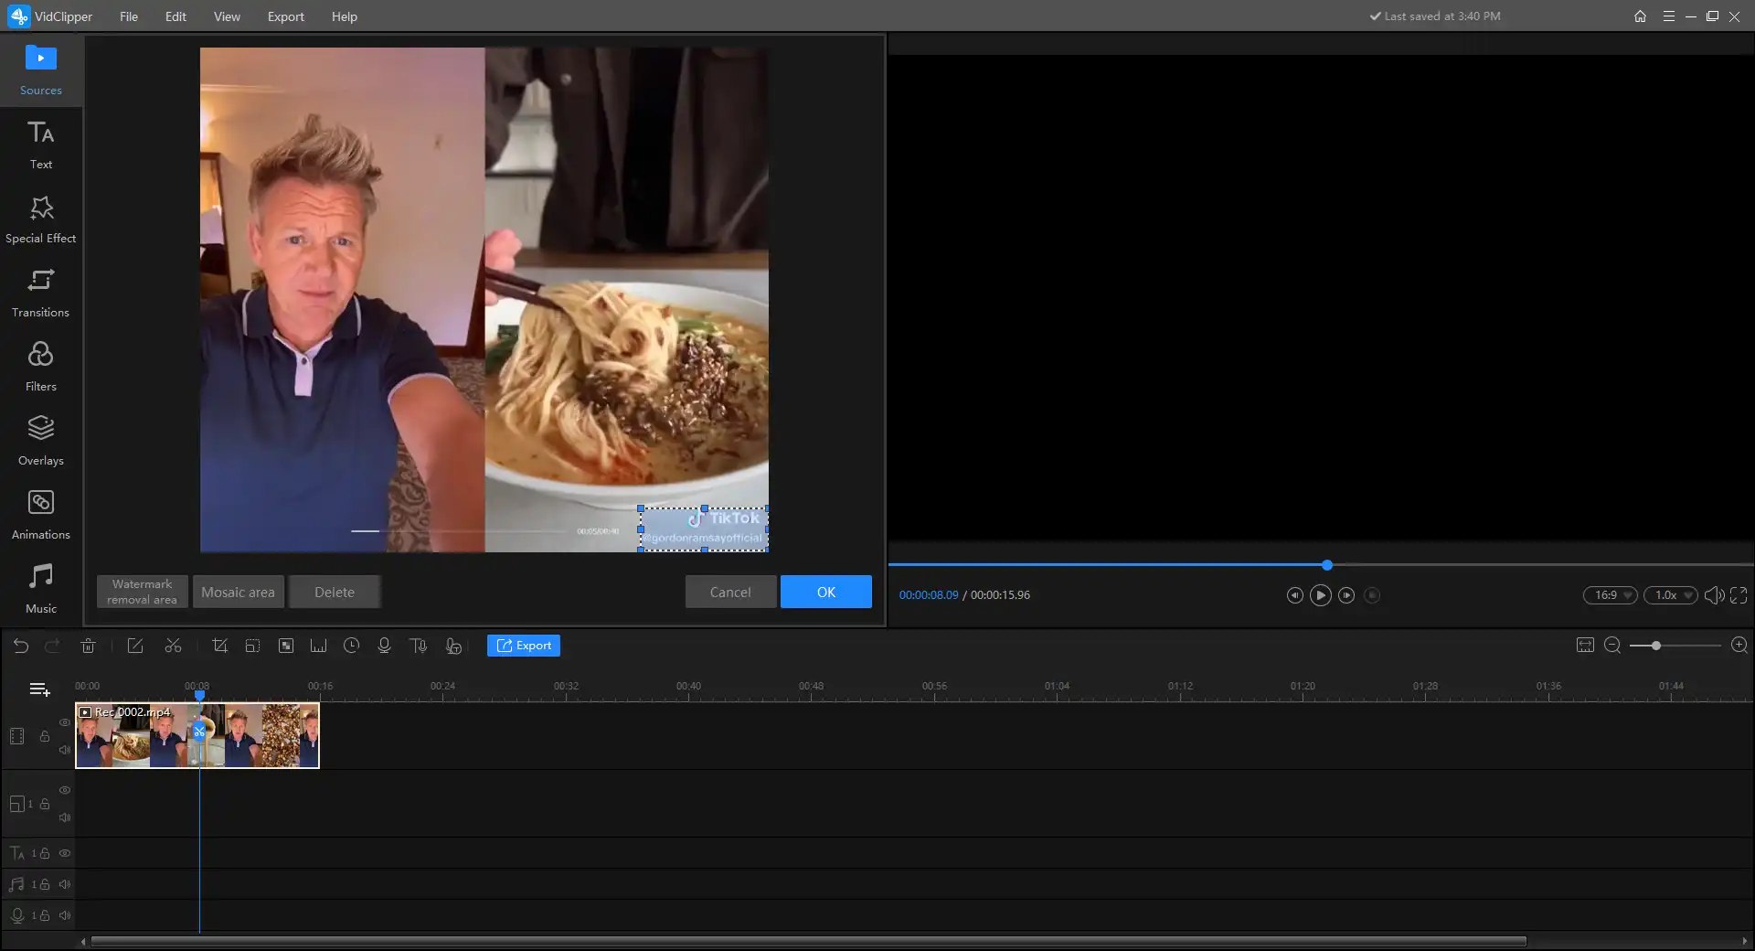The image size is (1755, 951).
Task: Mute the picture-in-picture track audio
Action: click(x=65, y=817)
